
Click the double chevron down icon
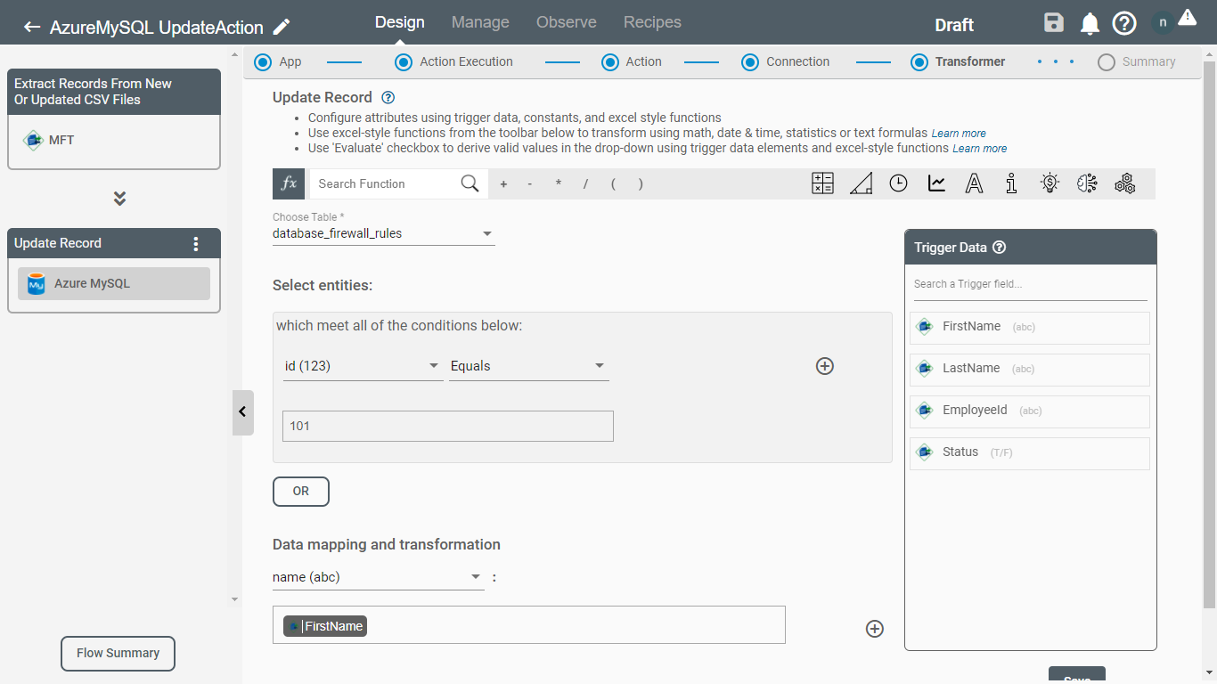click(119, 198)
